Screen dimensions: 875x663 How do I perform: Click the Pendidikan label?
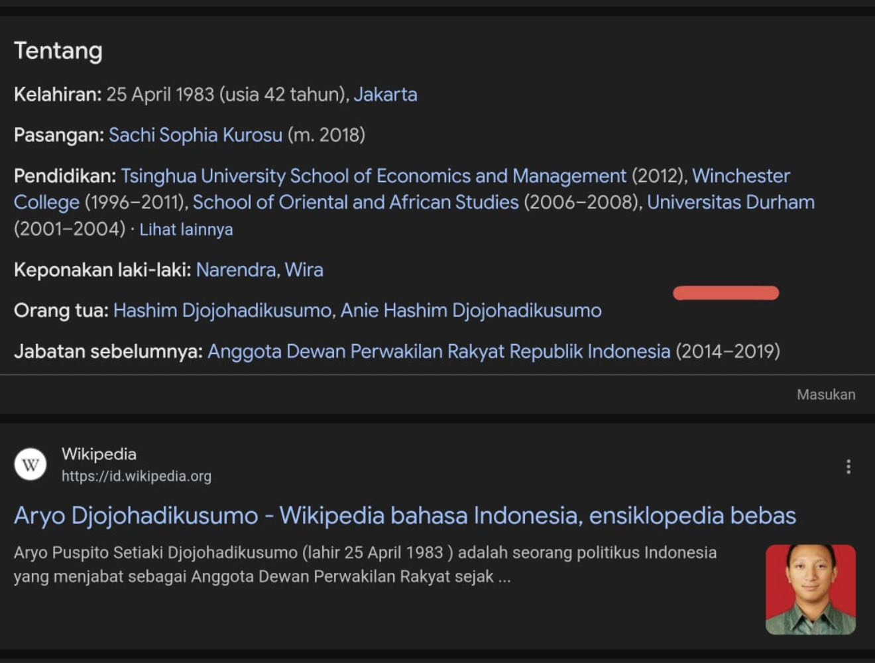pos(65,176)
